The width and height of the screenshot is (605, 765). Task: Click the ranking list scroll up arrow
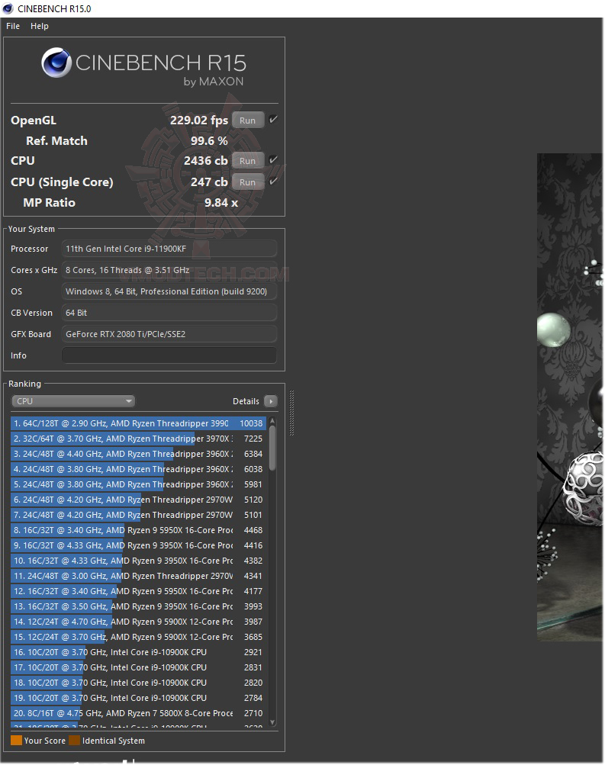[x=272, y=420]
